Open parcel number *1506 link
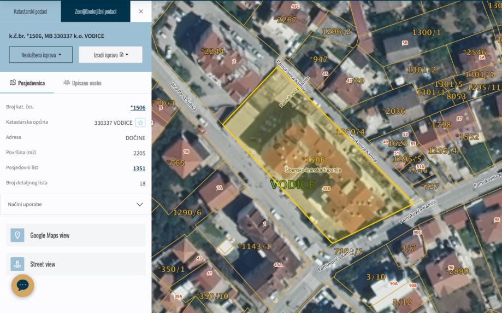502x313 pixels. tap(138, 108)
